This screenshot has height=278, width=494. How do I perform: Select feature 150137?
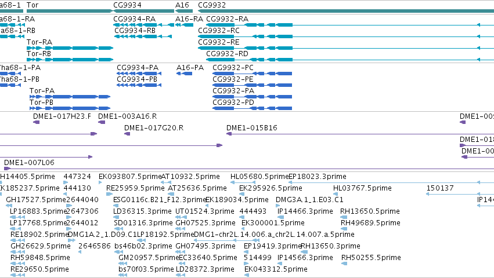440,188
